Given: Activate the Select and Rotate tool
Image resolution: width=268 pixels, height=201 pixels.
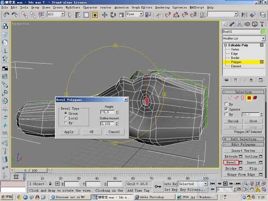Looking at the screenshot, I should (x=113, y=15).
